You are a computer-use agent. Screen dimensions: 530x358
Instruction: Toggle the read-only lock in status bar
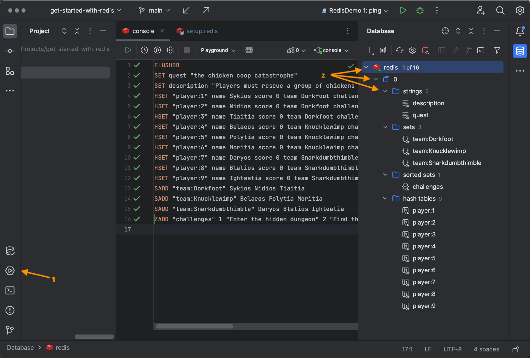pos(515,349)
